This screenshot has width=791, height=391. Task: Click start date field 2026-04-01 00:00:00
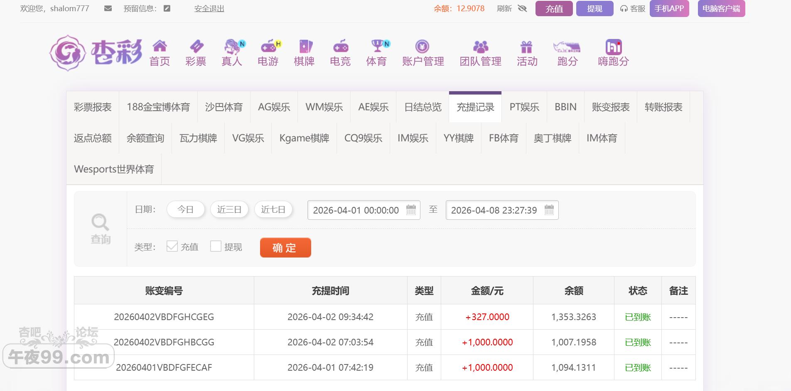coord(364,210)
